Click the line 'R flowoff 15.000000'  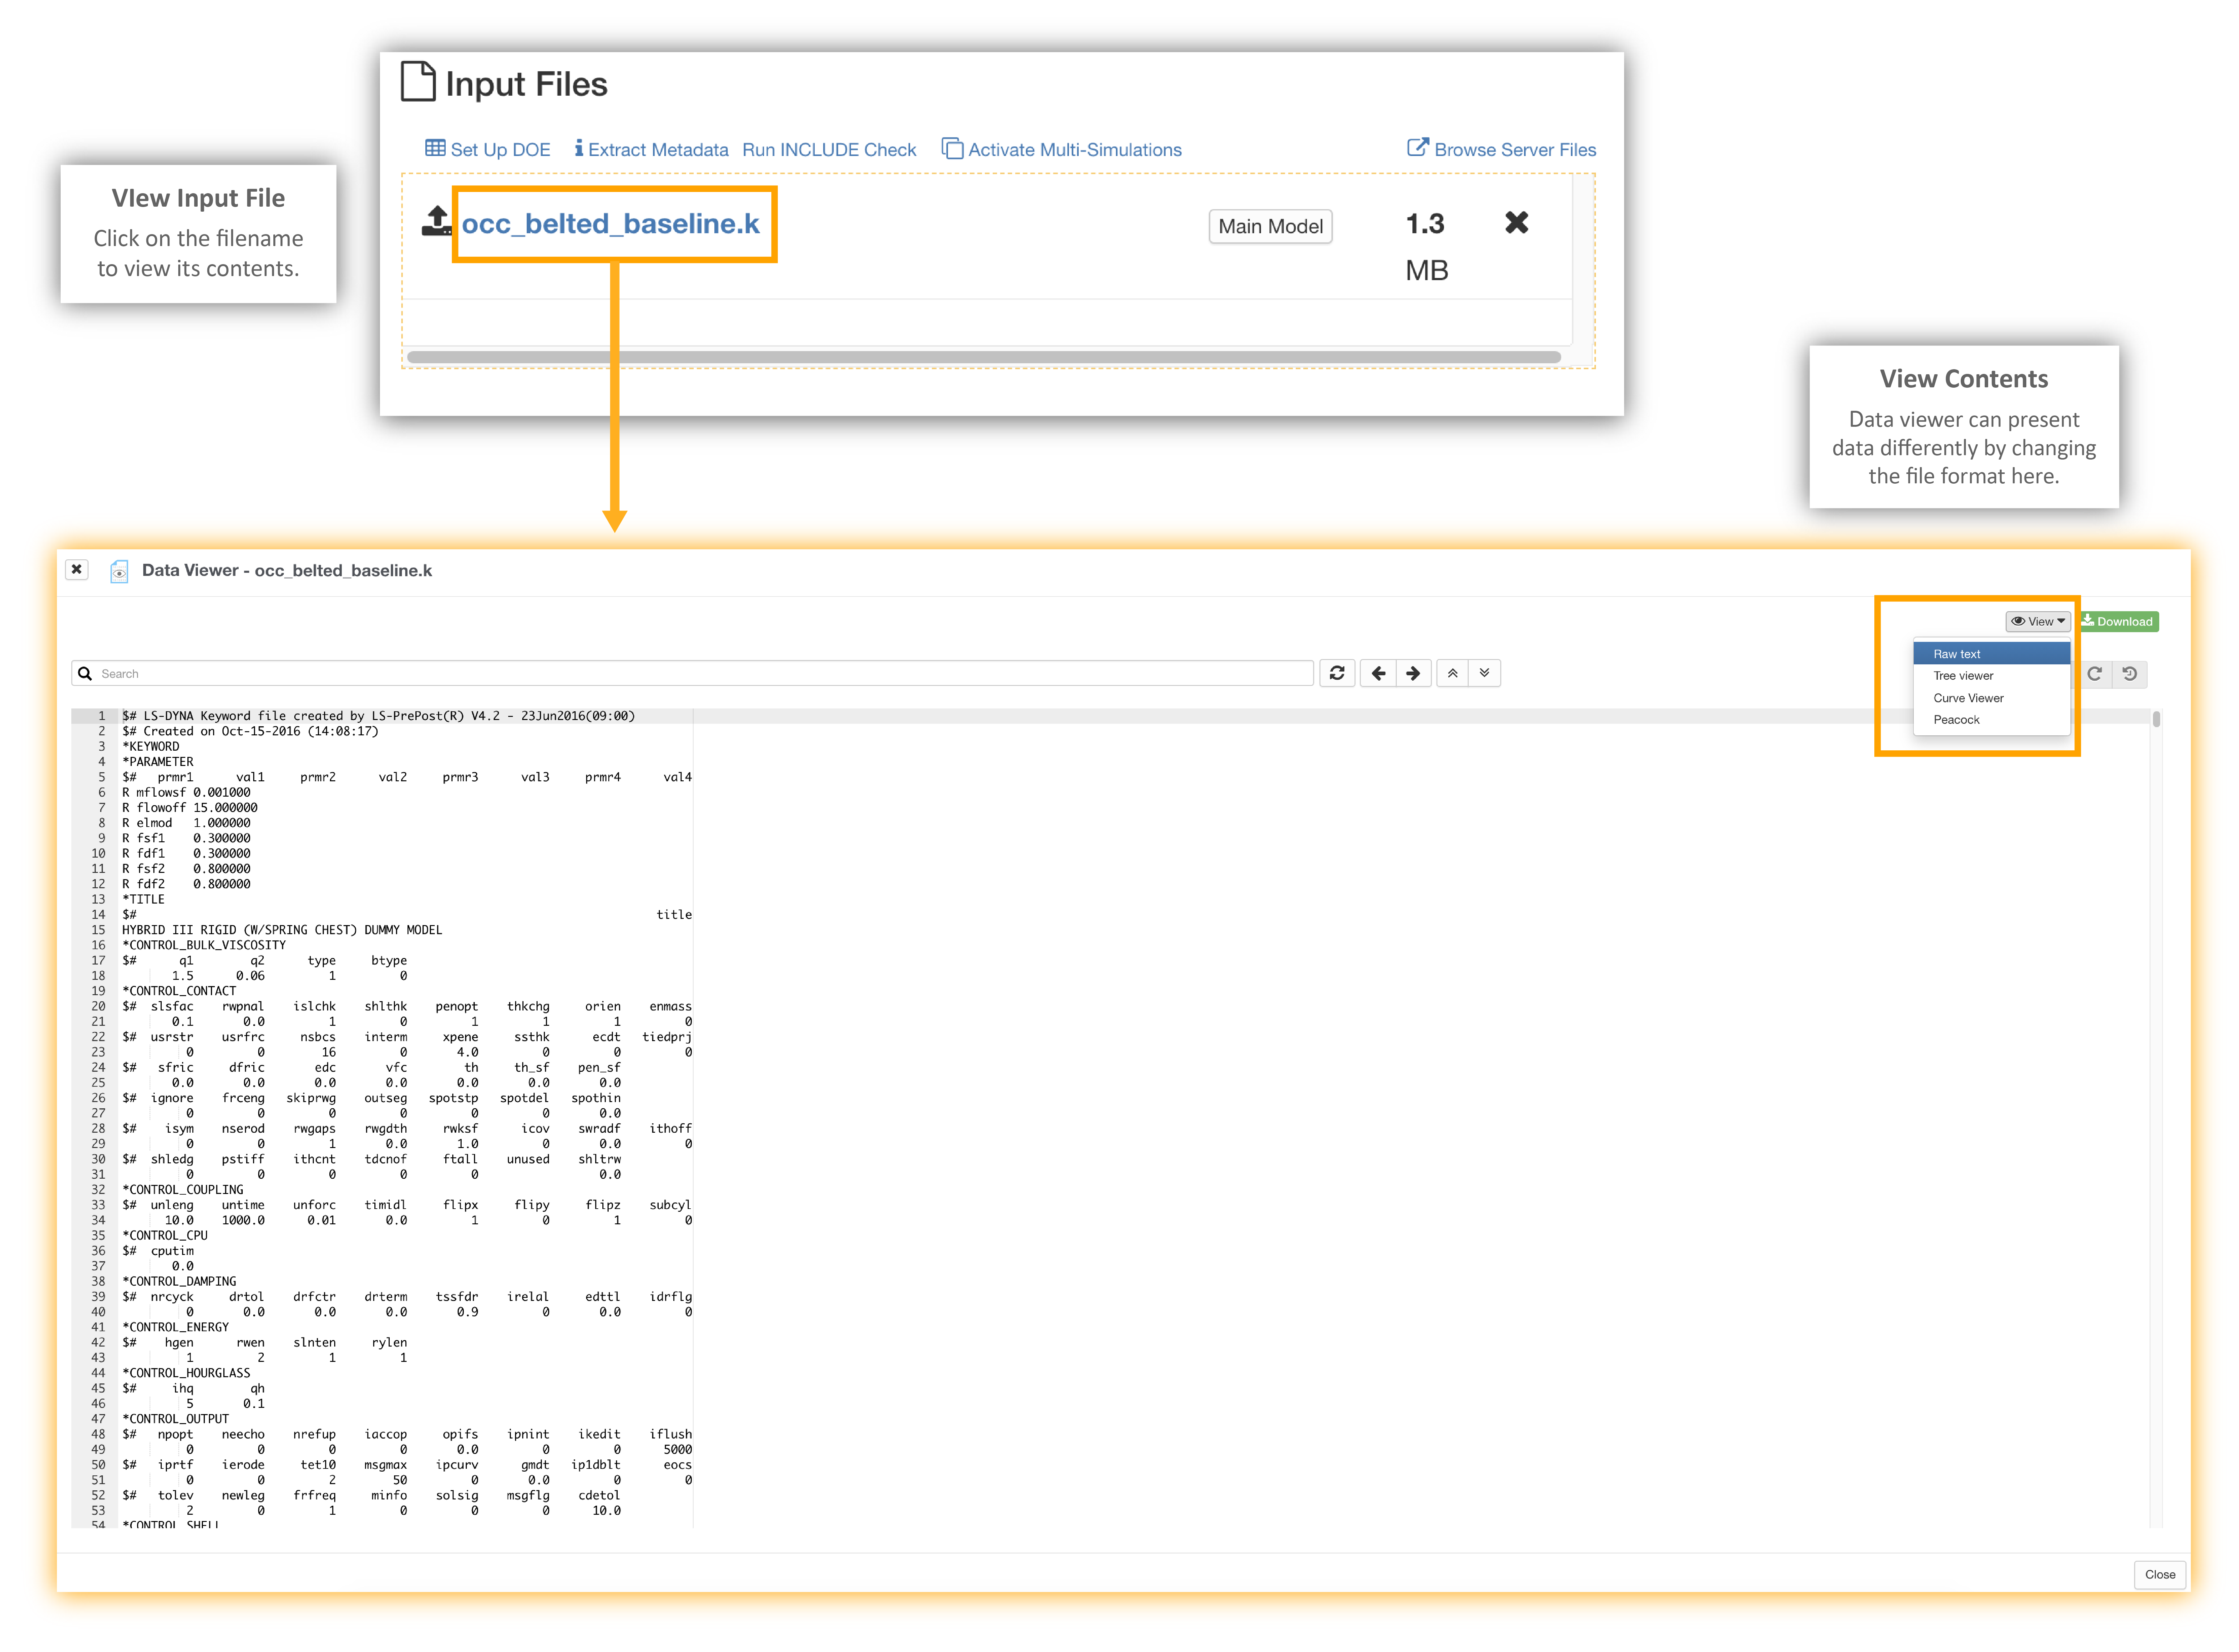click(x=190, y=808)
